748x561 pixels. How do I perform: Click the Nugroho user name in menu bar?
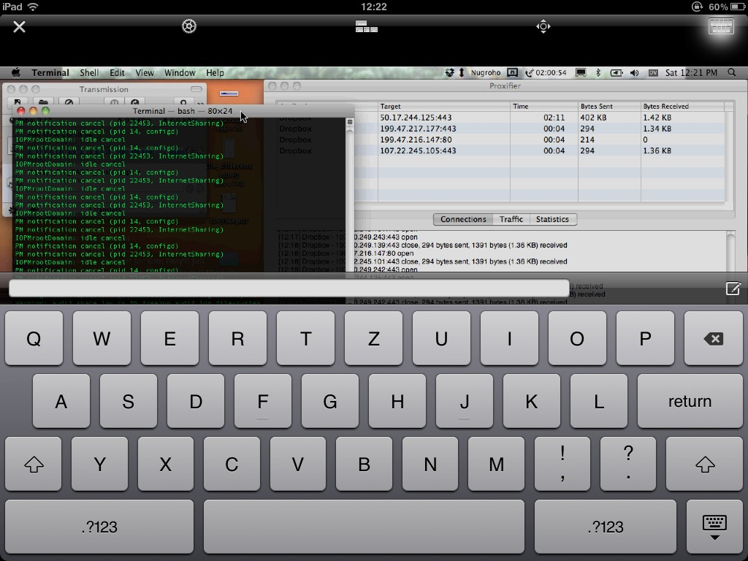[486, 72]
